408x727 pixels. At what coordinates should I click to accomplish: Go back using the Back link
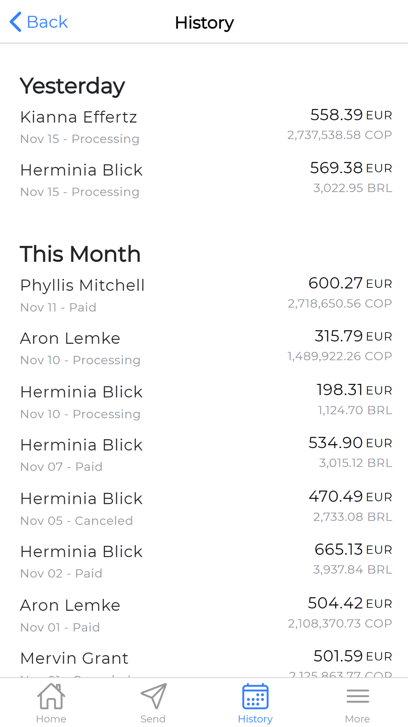tap(39, 22)
